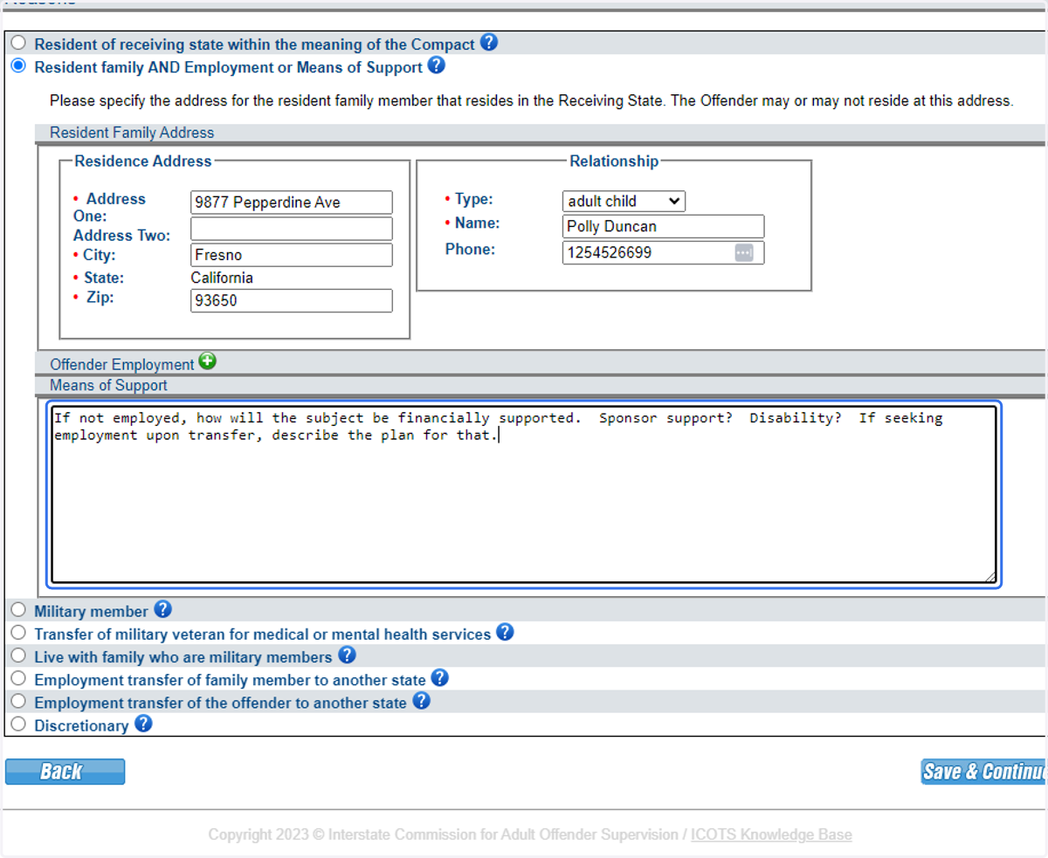Screen dimensions: 1048x858
Task: Select Live with family military members radio
Action: pos(18,656)
